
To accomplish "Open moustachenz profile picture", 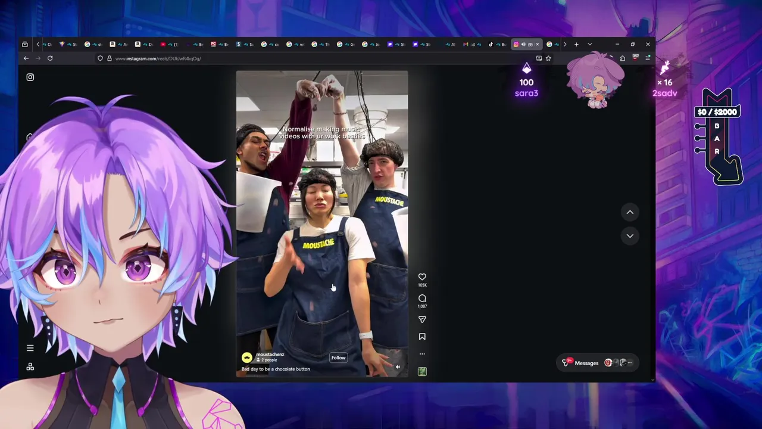I will [247, 357].
